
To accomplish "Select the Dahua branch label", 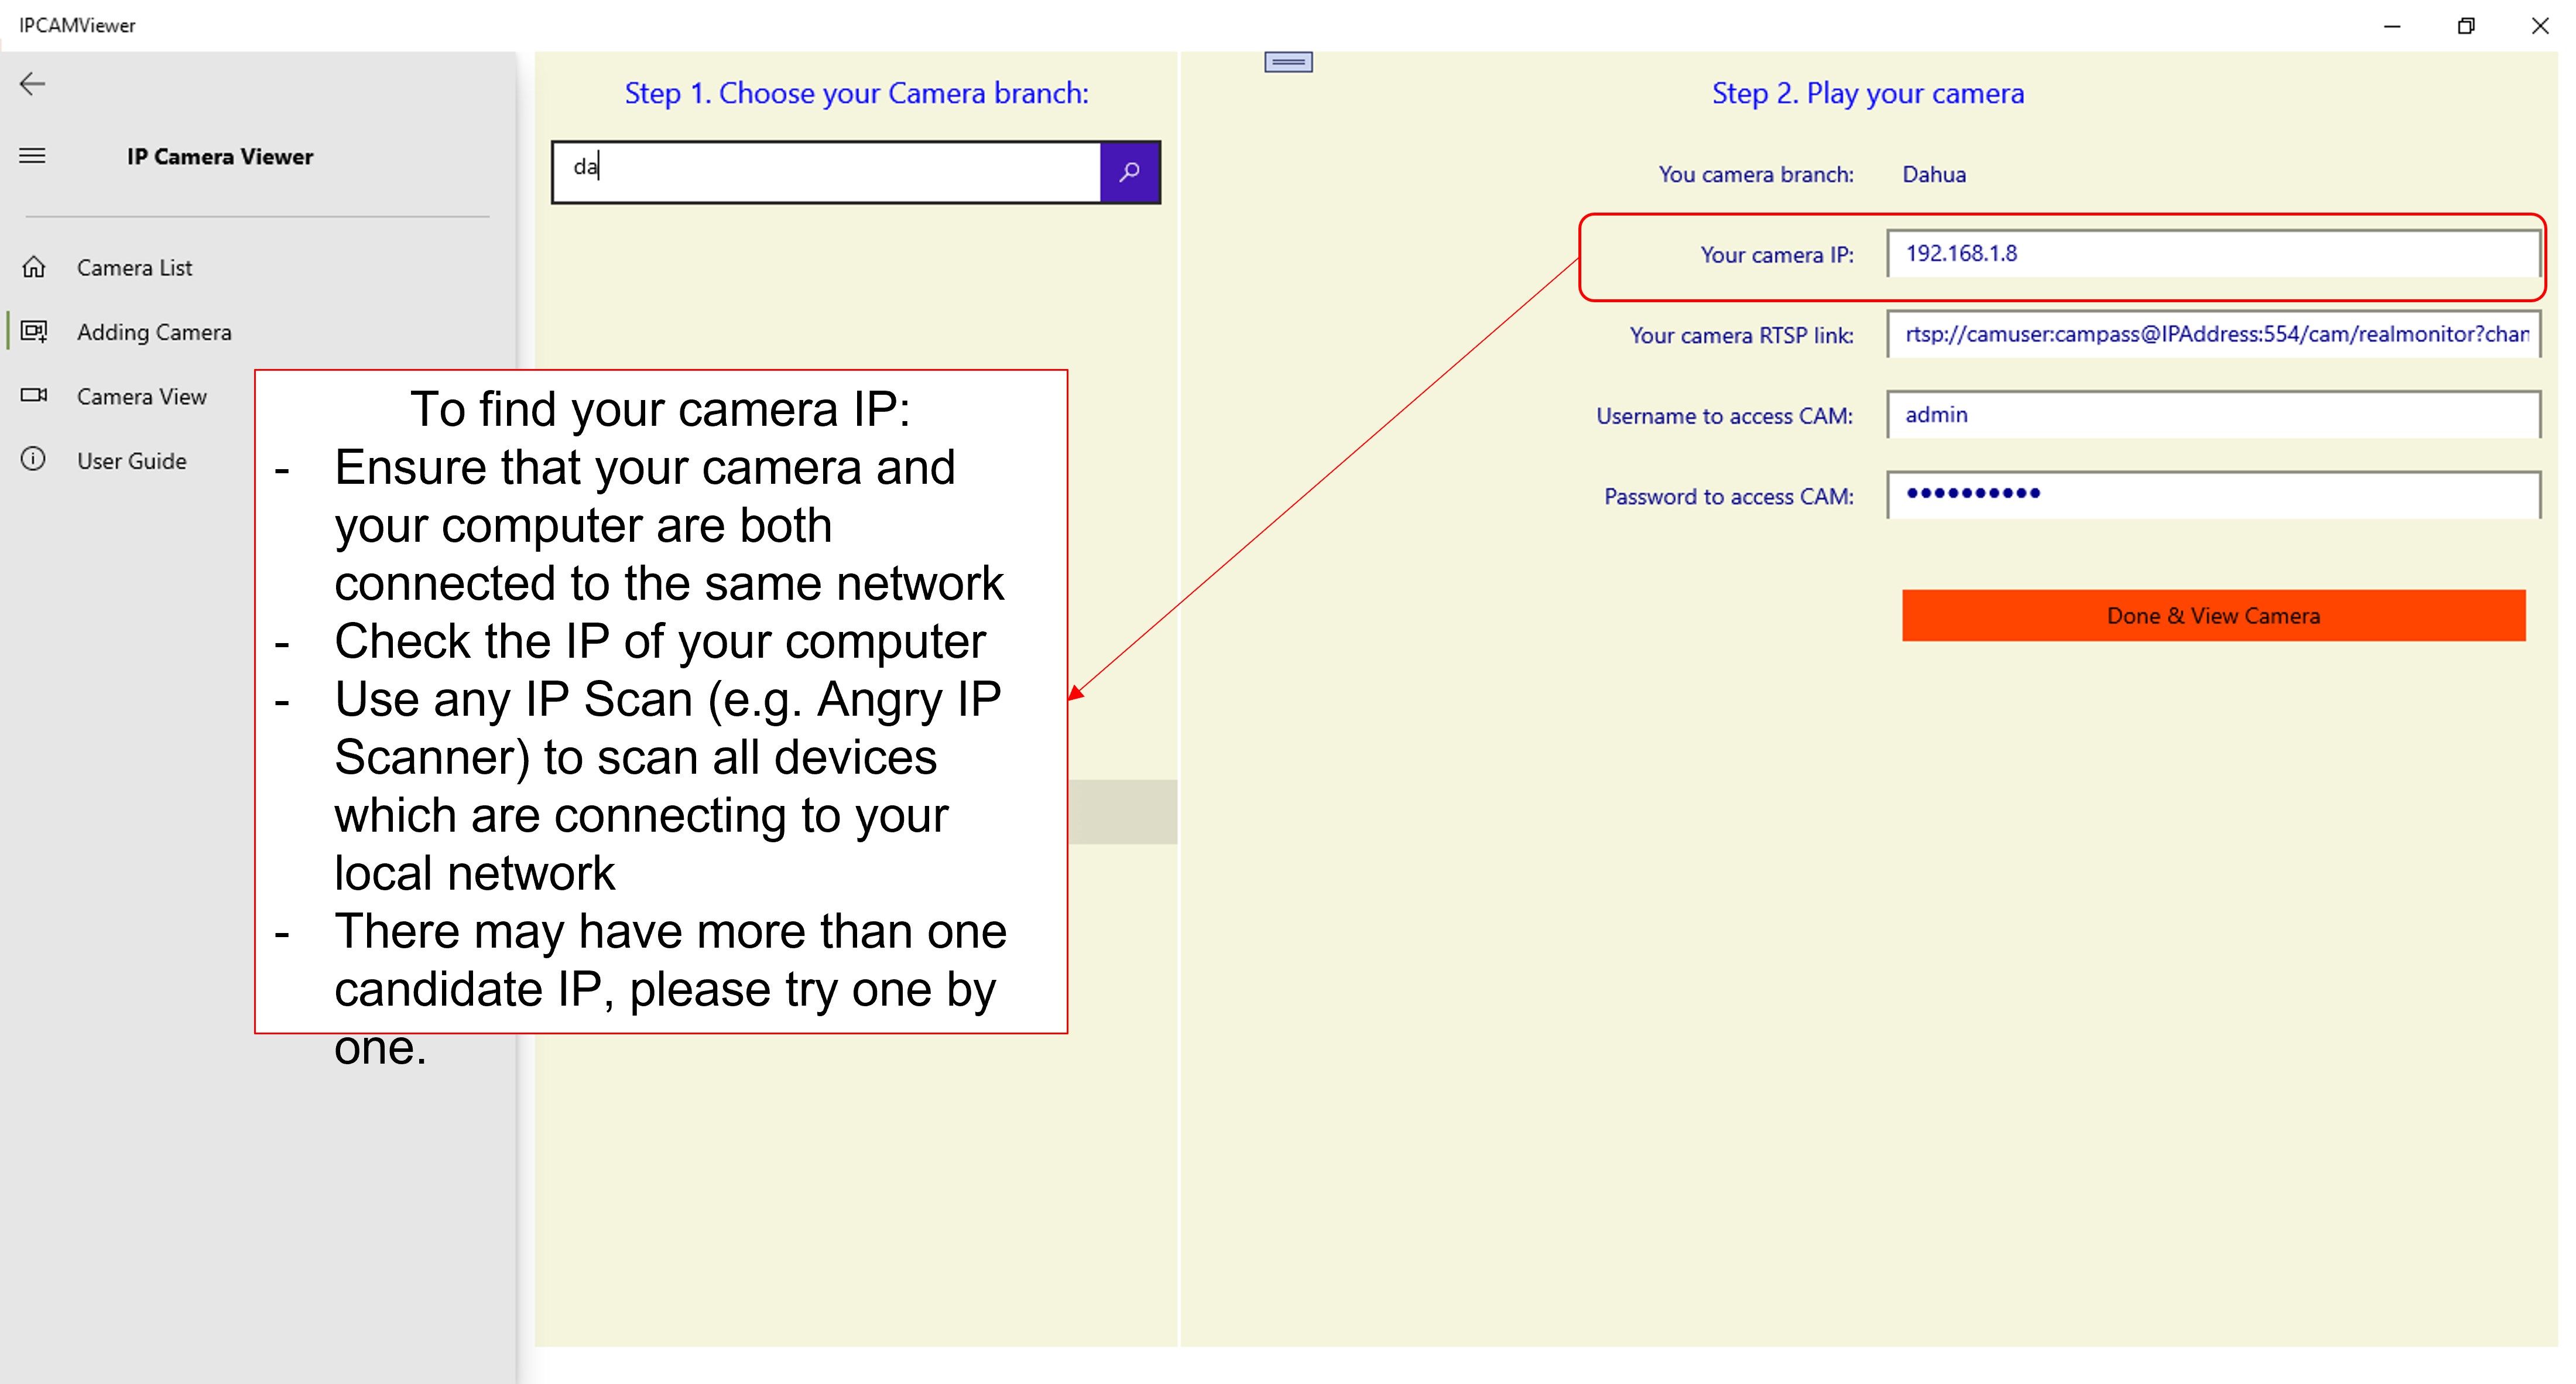I will click(1934, 173).
